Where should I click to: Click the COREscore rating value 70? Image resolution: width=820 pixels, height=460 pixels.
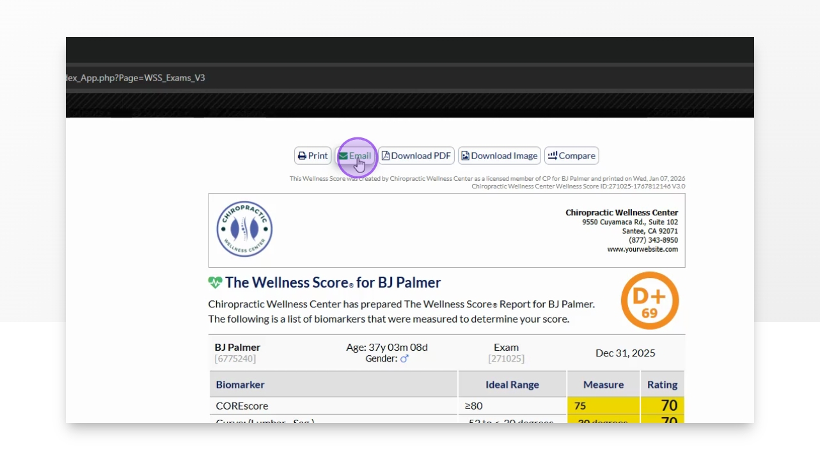pos(669,405)
